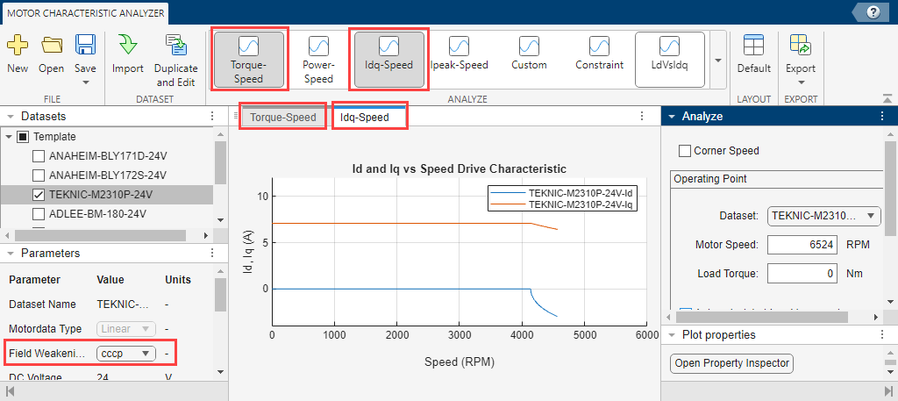Image resolution: width=898 pixels, height=401 pixels.
Task: Click the Import dataset icon
Action: (128, 54)
